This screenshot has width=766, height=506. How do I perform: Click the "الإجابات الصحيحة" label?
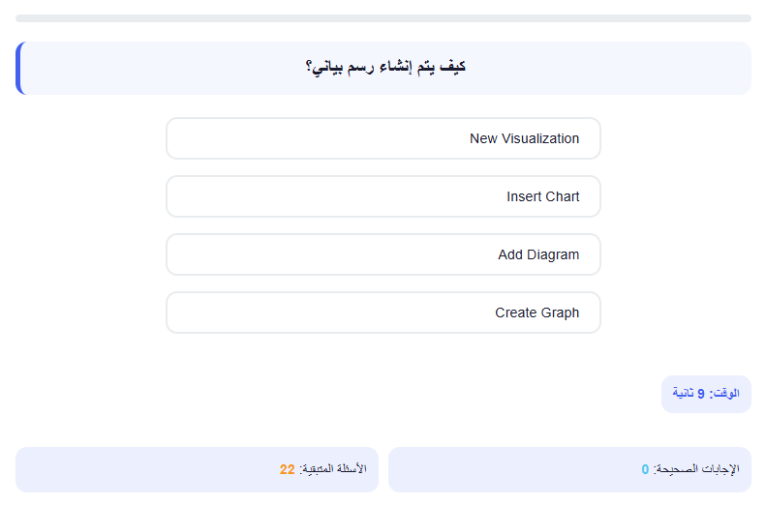(x=696, y=469)
